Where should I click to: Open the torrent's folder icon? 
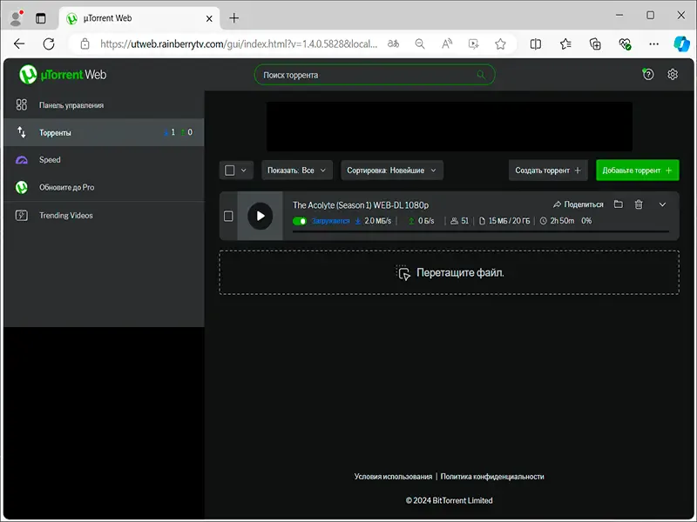click(x=619, y=204)
